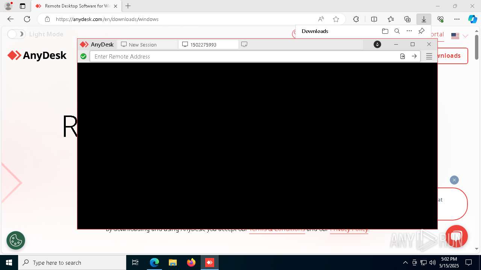Open a new browser tab

tap(128, 6)
